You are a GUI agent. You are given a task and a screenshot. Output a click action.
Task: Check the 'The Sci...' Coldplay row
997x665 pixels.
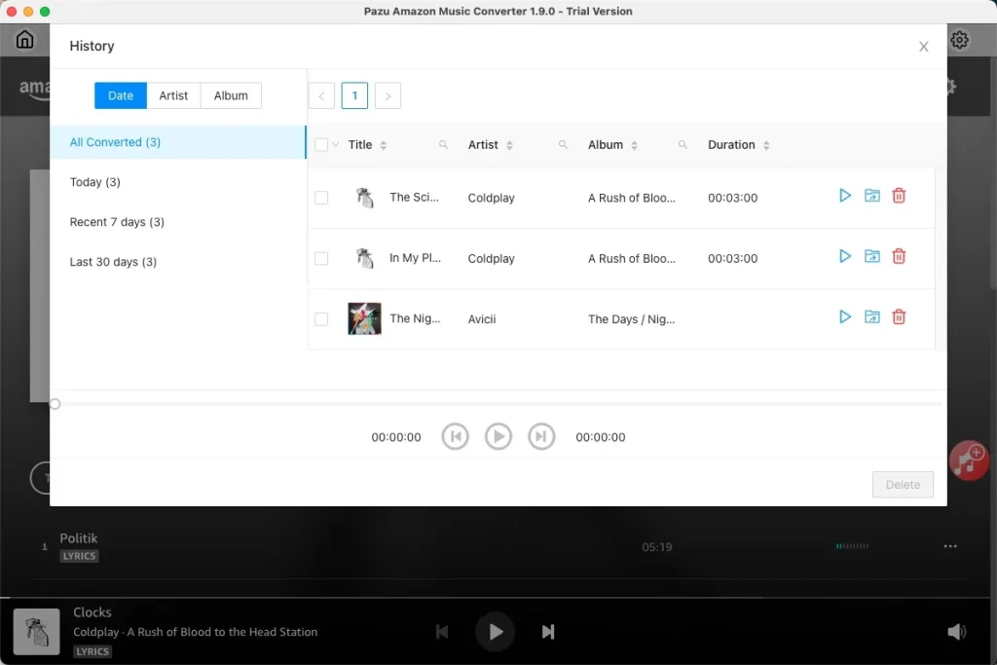pos(322,197)
